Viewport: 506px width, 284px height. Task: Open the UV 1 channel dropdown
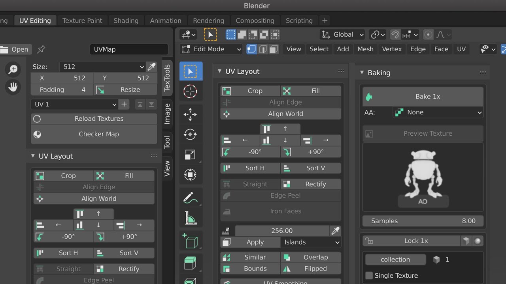click(x=74, y=104)
